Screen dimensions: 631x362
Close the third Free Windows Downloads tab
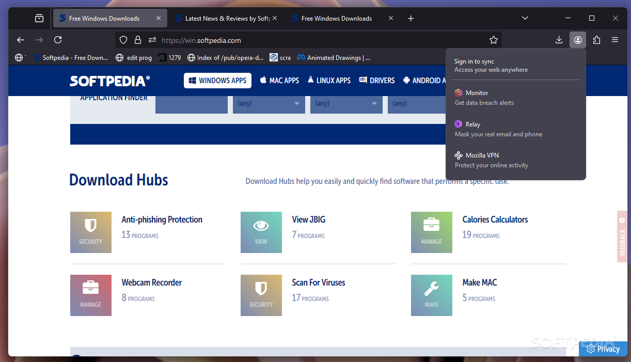[x=391, y=18]
